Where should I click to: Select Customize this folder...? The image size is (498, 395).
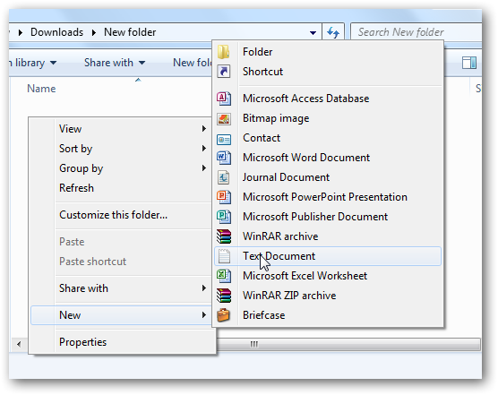tap(121, 215)
